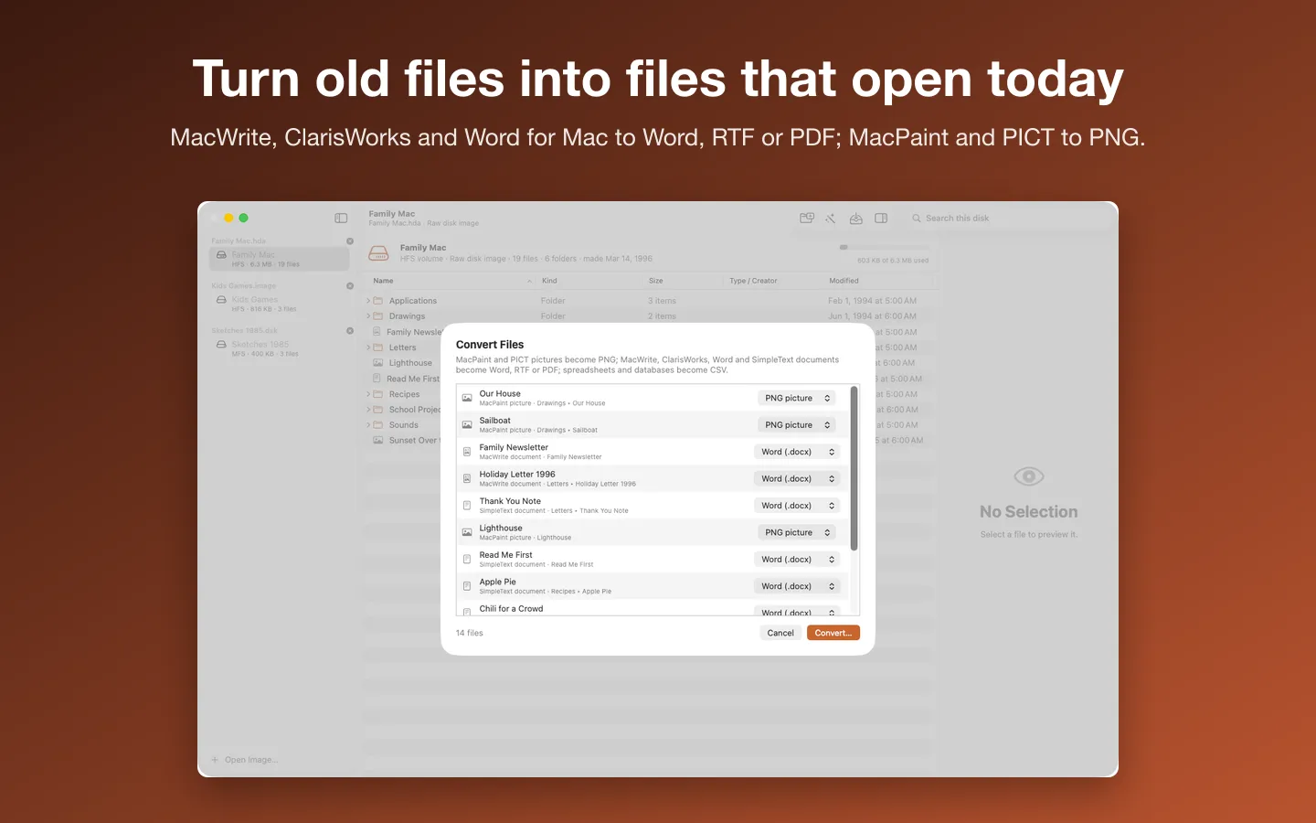The image size is (1316, 823).
Task: Toggle the preview pane with the right-panel icon
Action: 881,219
